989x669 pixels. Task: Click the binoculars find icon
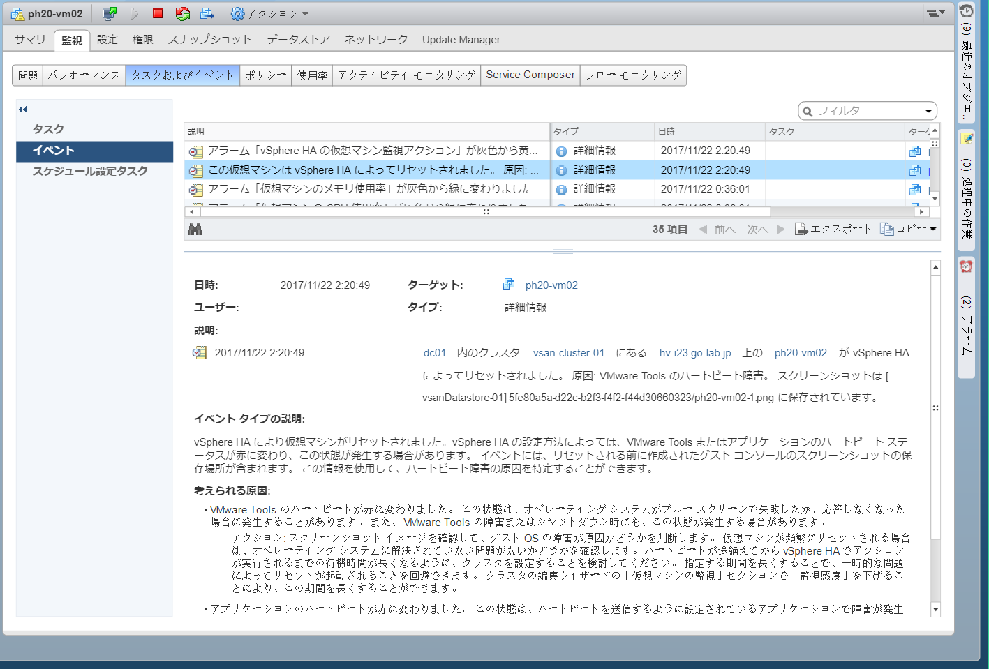[195, 230]
